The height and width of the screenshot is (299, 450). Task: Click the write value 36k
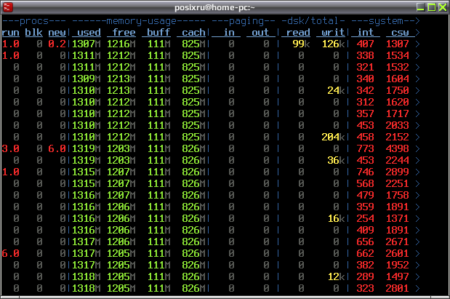(x=337, y=160)
